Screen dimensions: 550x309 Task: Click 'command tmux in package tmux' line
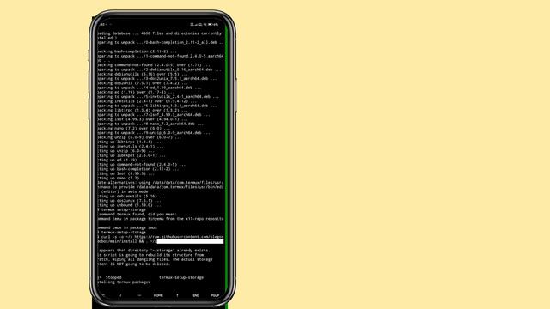[127, 227]
